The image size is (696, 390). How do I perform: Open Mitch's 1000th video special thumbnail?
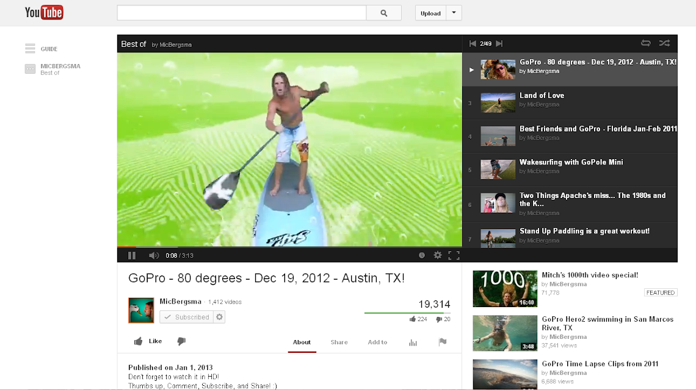[x=505, y=288]
